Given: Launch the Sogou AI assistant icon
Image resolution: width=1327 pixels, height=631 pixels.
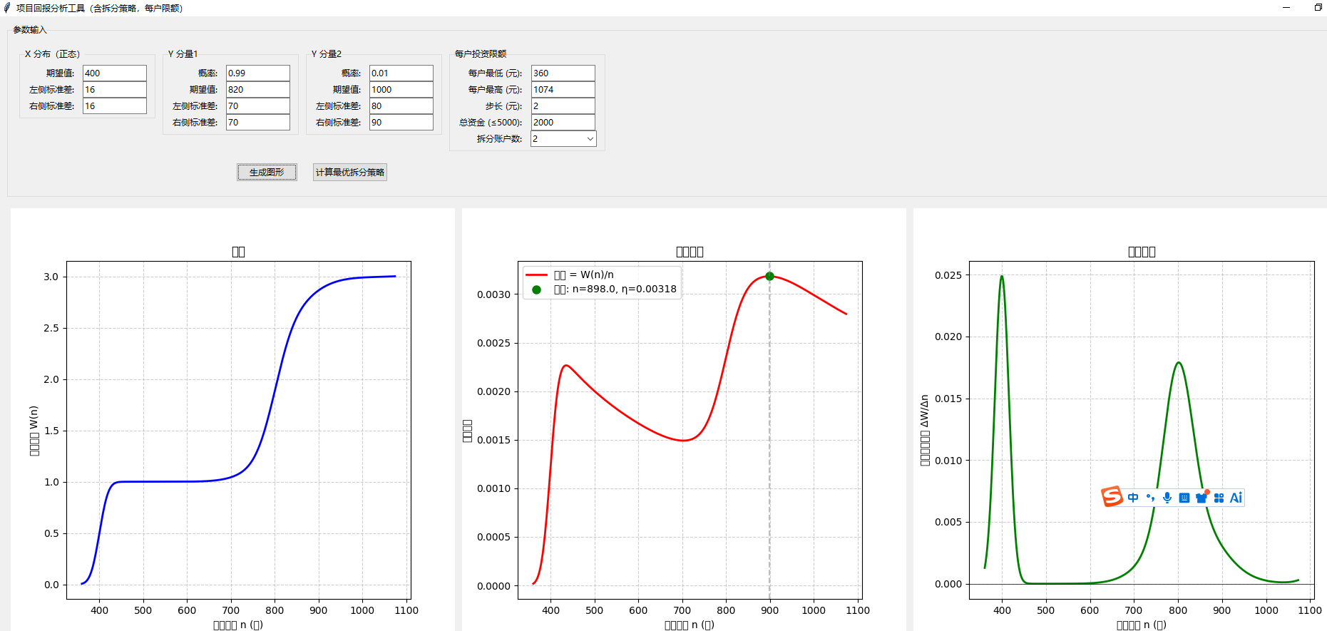Looking at the screenshot, I should [1236, 498].
